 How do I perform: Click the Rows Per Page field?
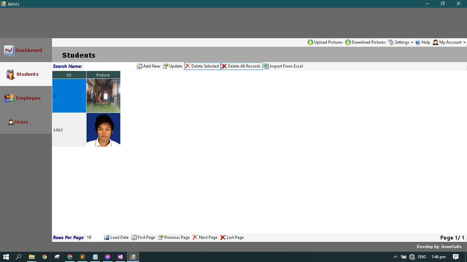(x=94, y=237)
